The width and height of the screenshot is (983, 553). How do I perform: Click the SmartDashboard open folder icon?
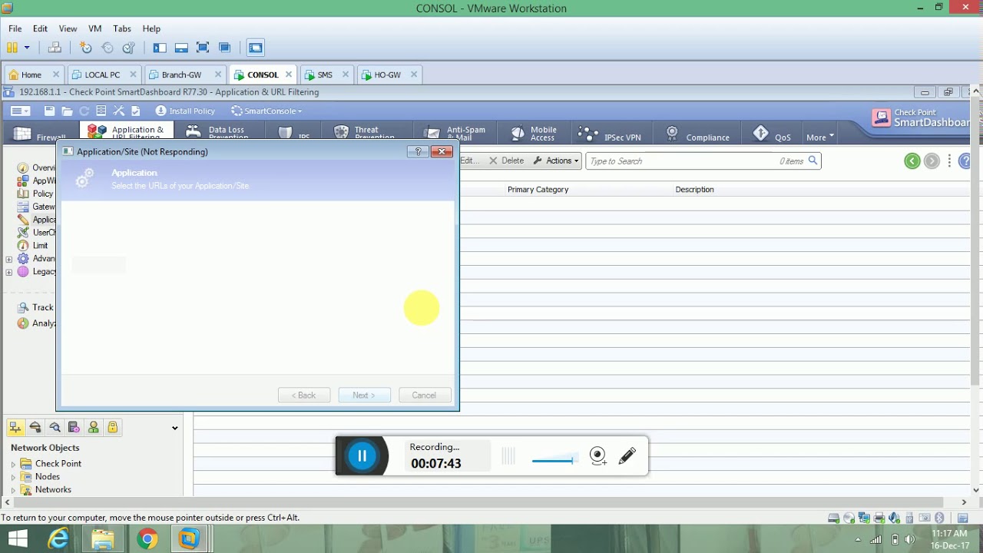[67, 111]
